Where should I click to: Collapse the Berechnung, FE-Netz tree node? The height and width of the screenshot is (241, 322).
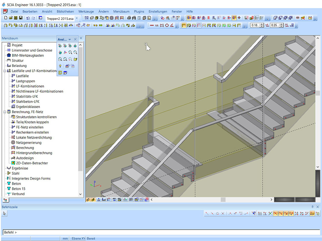[x=5, y=112]
